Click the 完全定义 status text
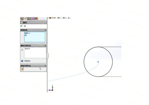 click(x=27, y=61)
